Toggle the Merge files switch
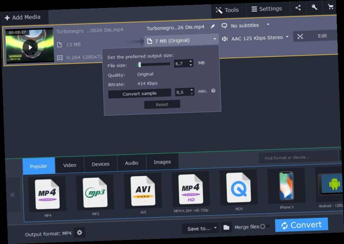Screen dimensions: 344x244 (264, 226)
